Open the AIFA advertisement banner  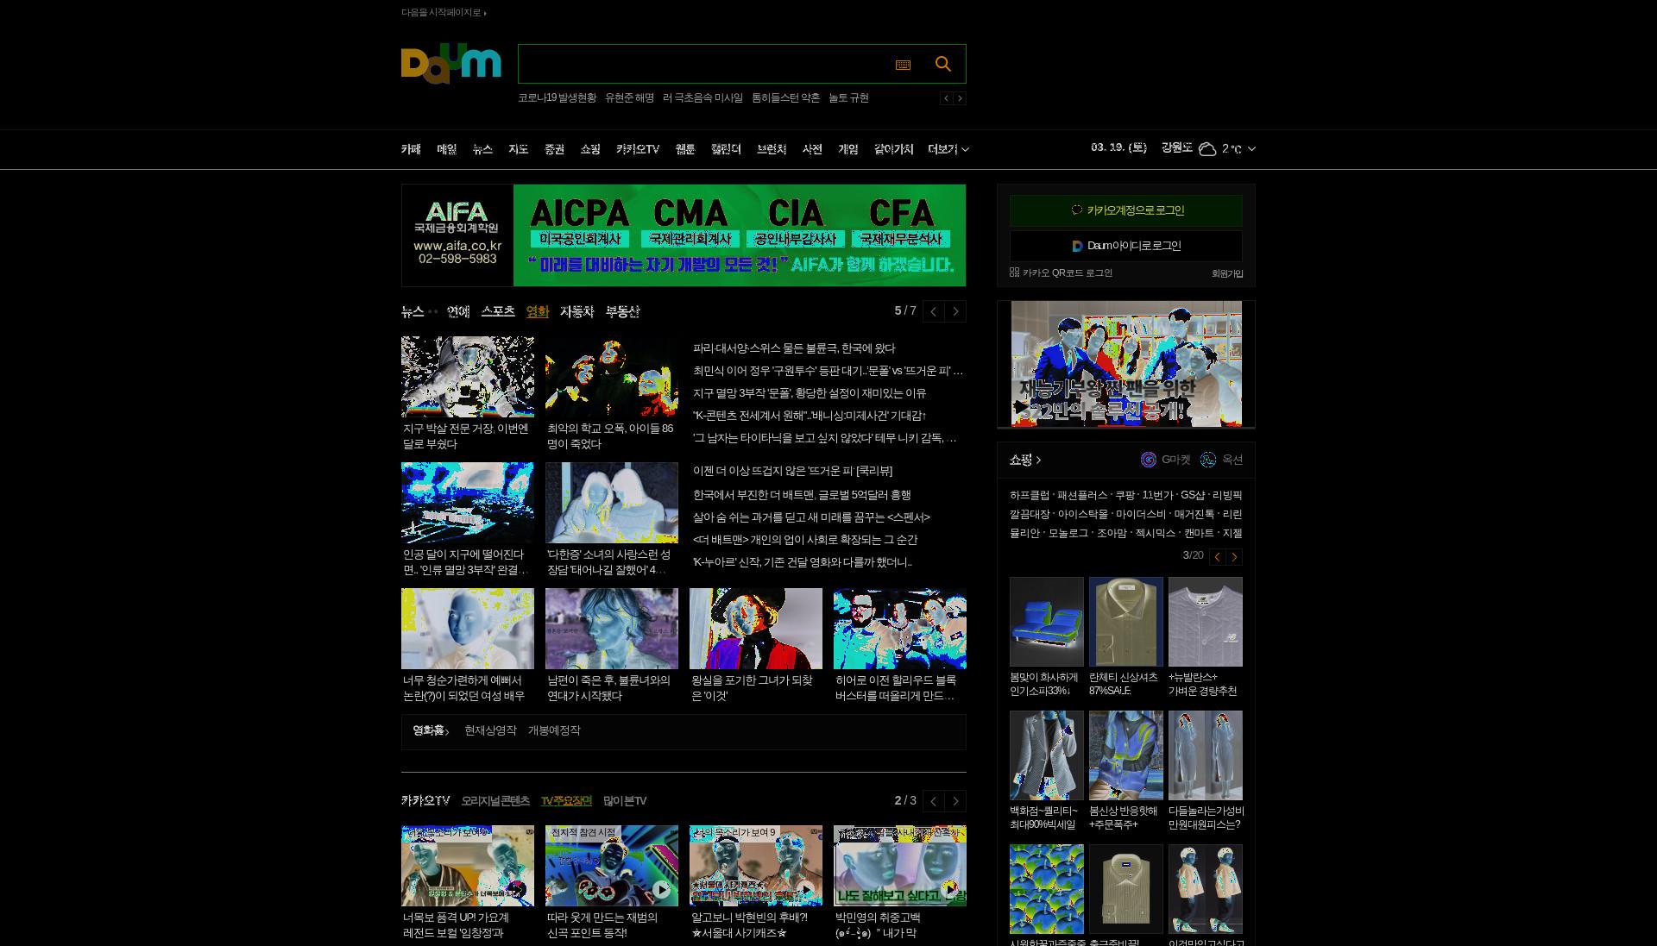coord(684,235)
